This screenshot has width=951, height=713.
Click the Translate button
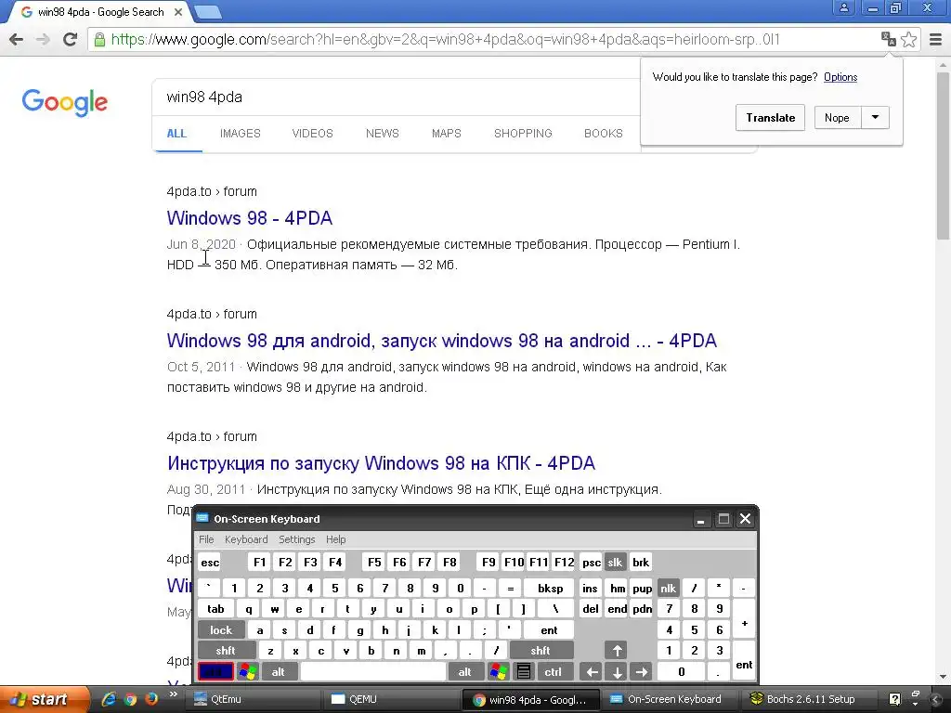(x=770, y=118)
